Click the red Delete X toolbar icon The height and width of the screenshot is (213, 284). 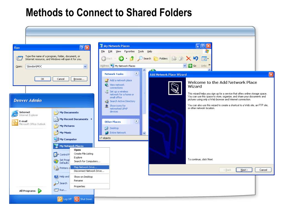pos(189,58)
